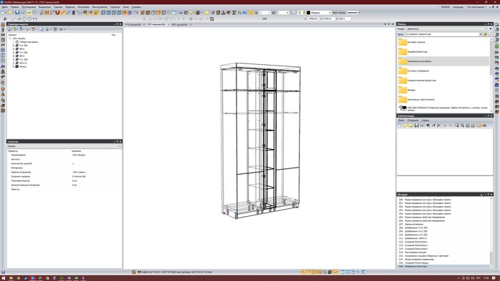This screenshot has height=281, width=500.
Task: Click the magnifier search icon in the Библиотекарь toolbar
Action: coord(462,126)
